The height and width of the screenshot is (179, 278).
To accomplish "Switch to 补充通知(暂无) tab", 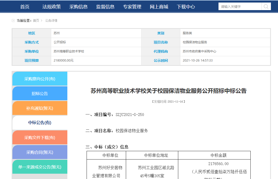I will click(40, 108).
